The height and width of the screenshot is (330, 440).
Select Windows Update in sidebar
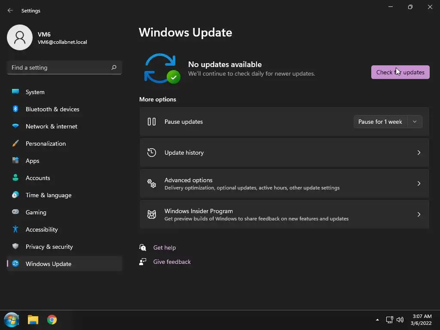point(64,263)
